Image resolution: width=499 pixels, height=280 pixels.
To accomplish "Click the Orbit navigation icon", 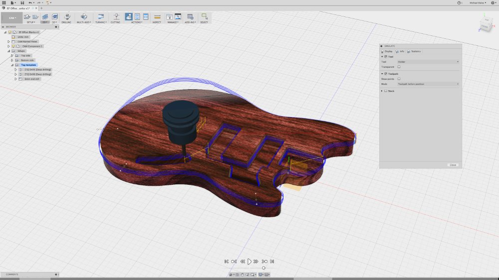I will (x=231, y=275).
